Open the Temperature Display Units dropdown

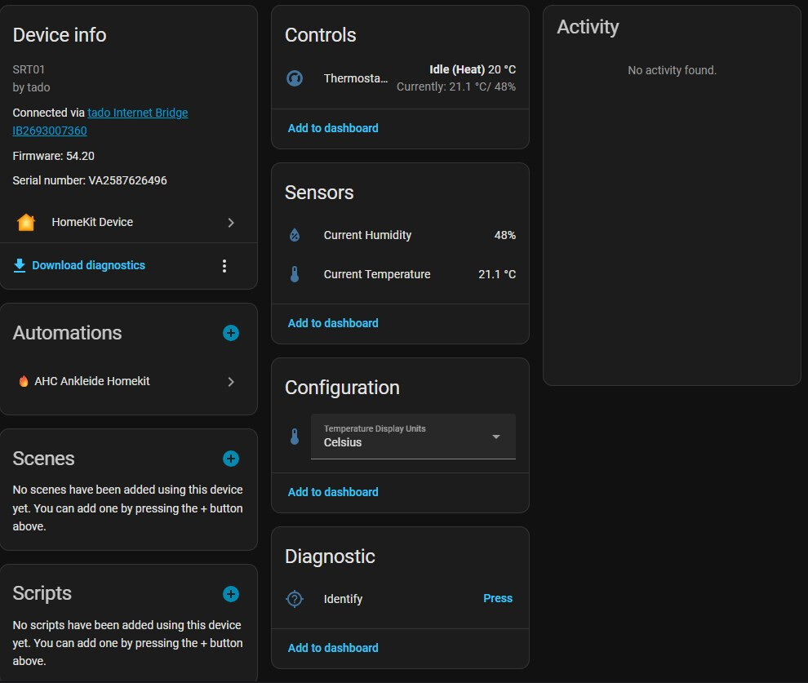[413, 437]
